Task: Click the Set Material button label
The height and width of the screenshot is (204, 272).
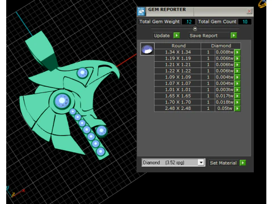Action: pos(223,163)
